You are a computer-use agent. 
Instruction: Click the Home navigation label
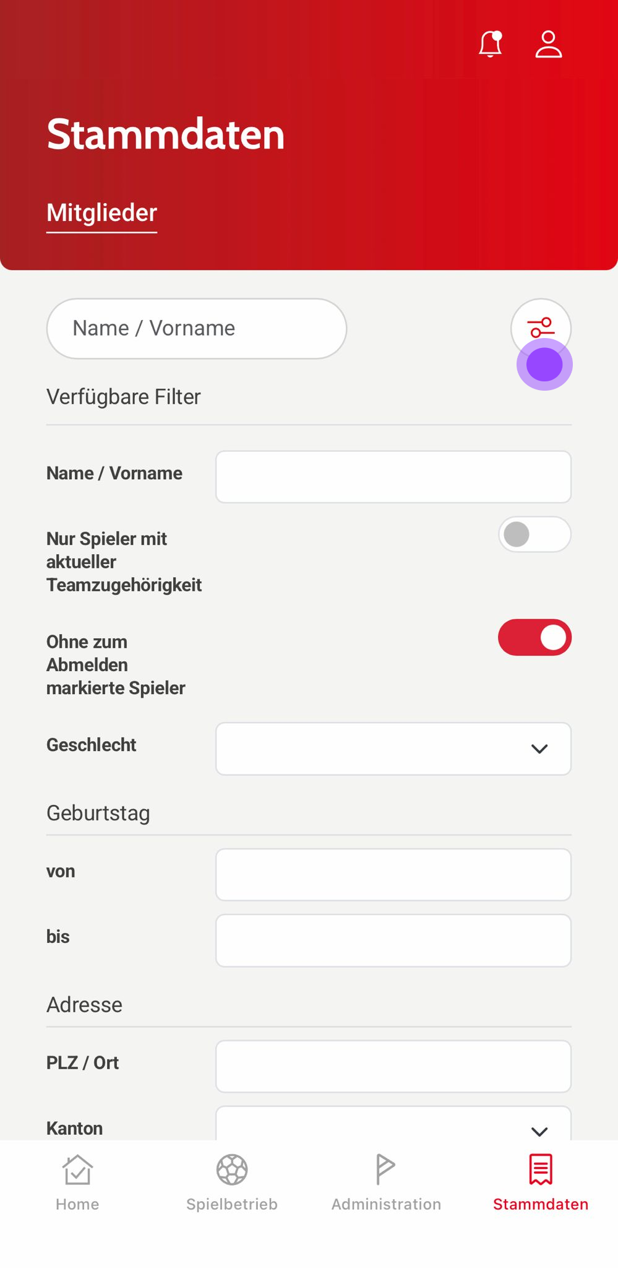tap(77, 1204)
